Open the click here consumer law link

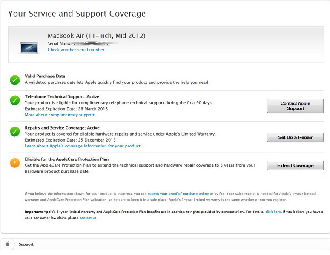pos(273,212)
